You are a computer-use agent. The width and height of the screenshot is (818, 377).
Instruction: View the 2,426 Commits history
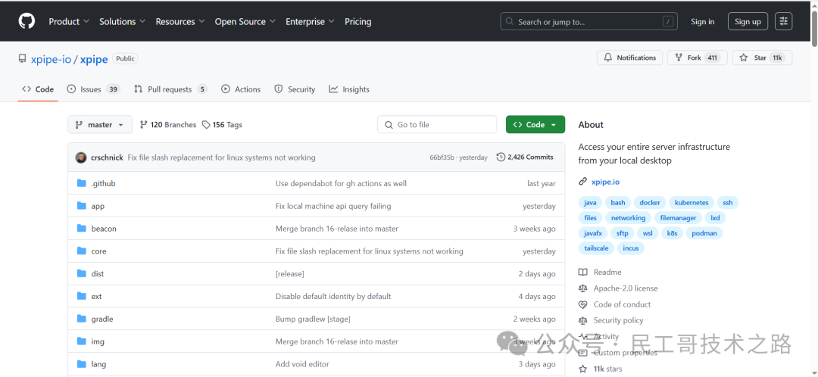[x=525, y=157]
